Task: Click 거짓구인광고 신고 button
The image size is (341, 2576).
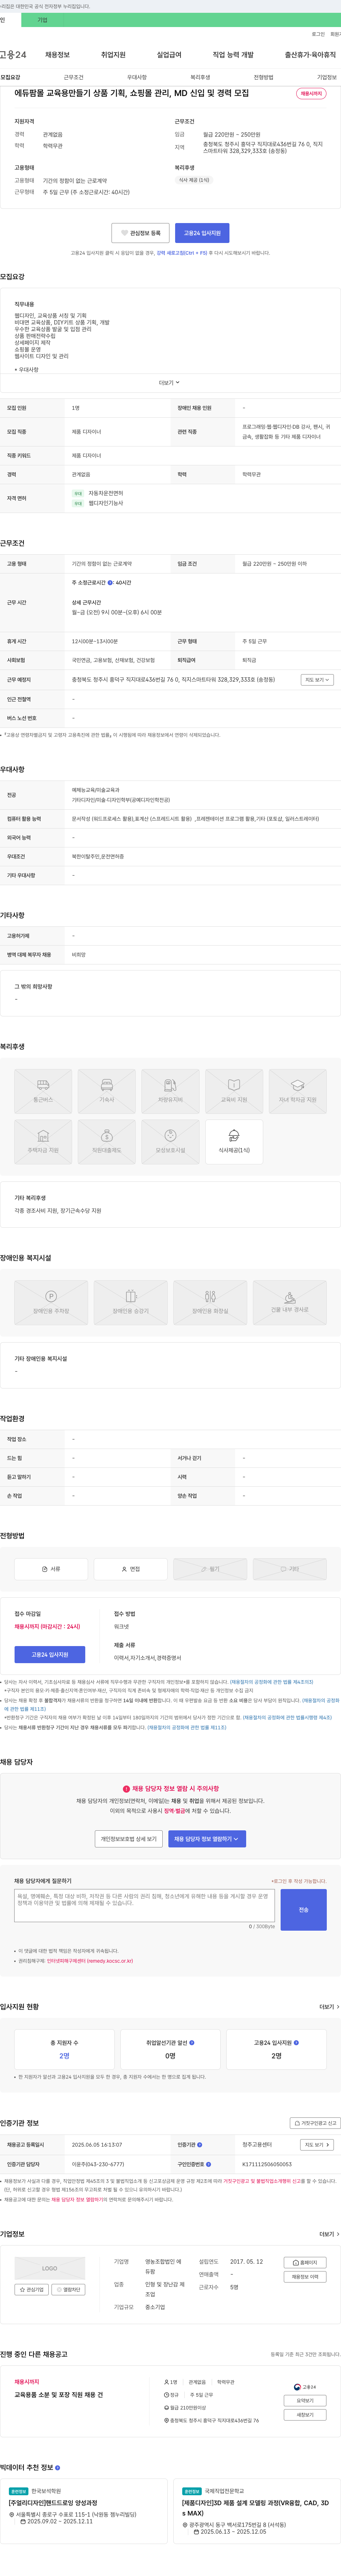Action: [x=315, y=2123]
